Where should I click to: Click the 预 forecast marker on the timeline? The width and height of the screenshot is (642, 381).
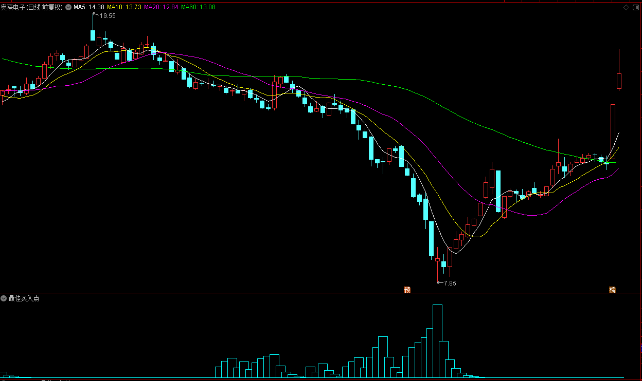(407, 290)
